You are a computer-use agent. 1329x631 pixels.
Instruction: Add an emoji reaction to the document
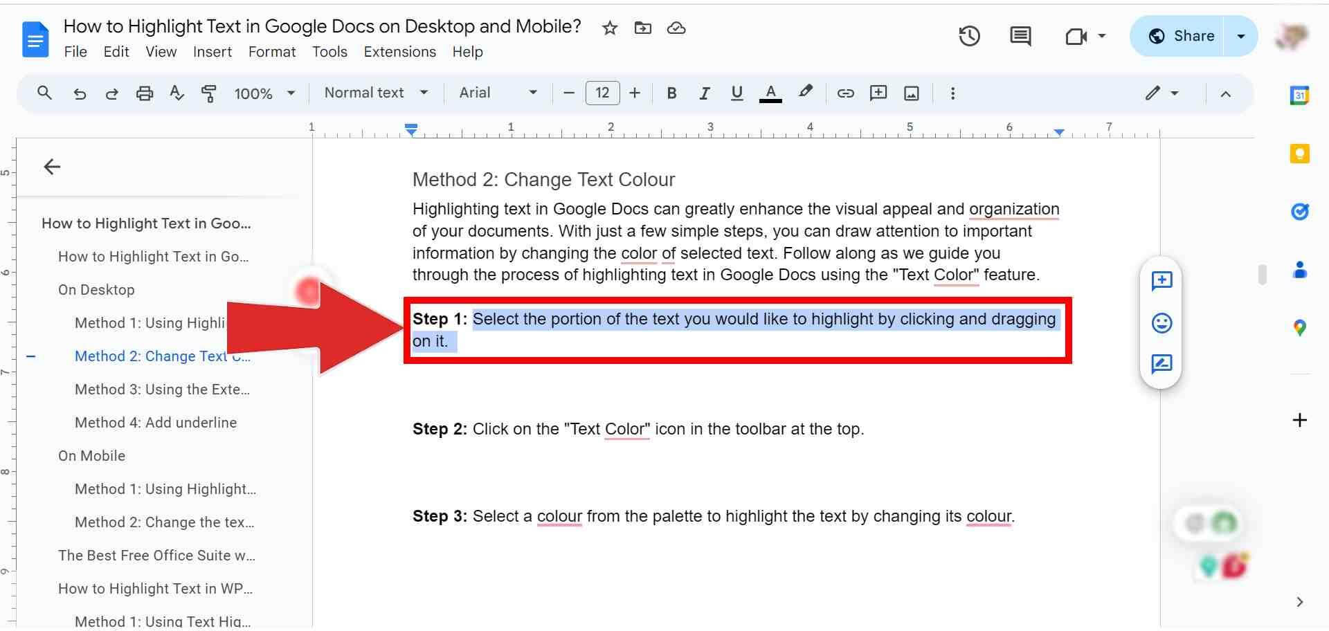1161,323
